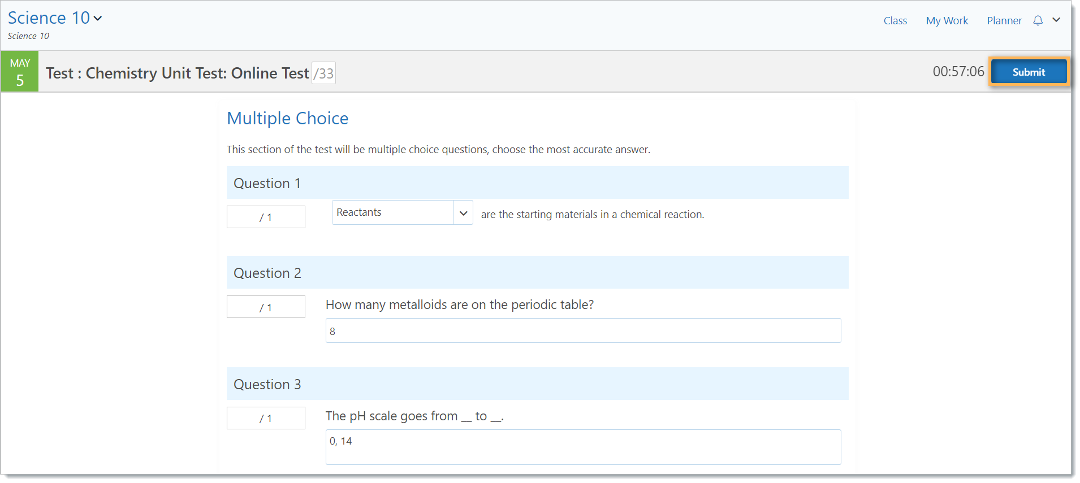Select the Question 3 score box
The width and height of the screenshot is (1080, 483).
[x=266, y=418]
